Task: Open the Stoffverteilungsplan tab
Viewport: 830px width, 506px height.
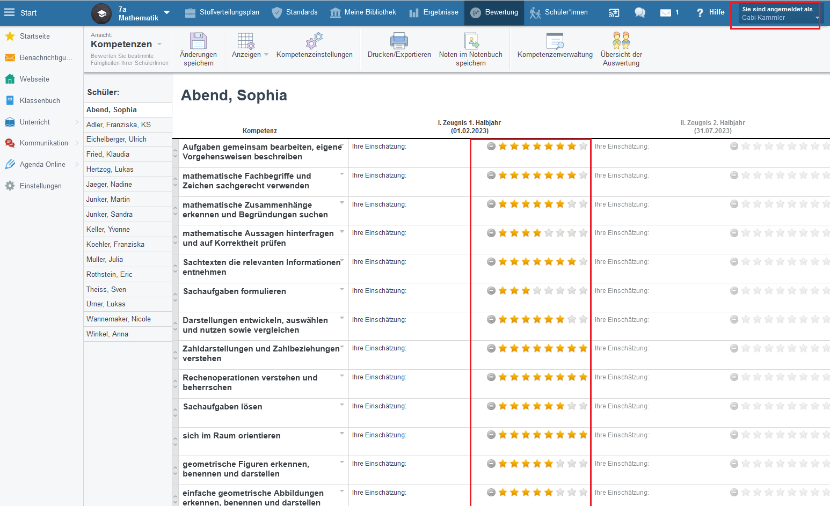Action: click(x=222, y=12)
